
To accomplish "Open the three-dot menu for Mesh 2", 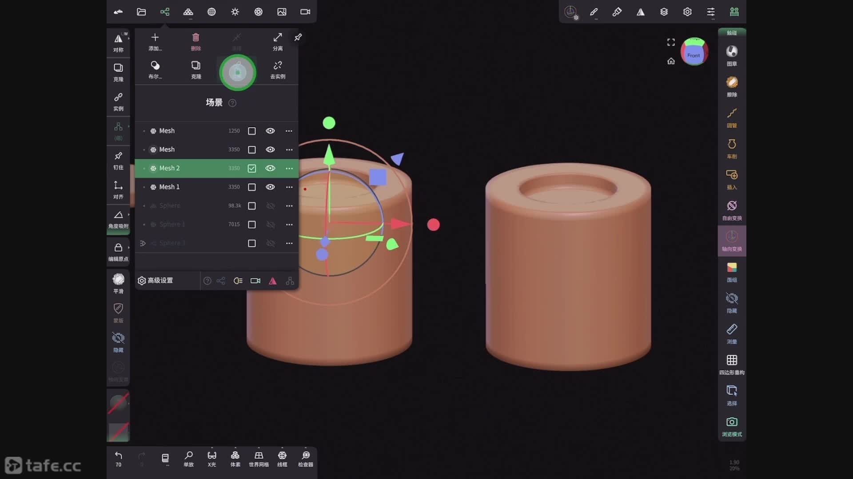I will click(x=289, y=169).
